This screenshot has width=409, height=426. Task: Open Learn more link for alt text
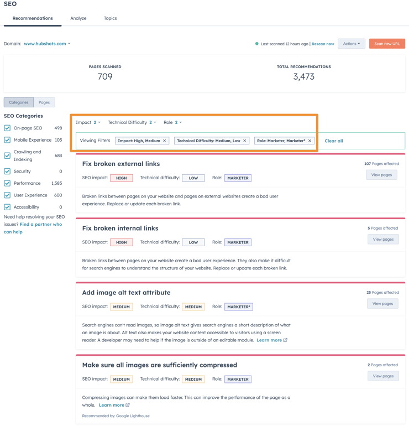coord(269,340)
